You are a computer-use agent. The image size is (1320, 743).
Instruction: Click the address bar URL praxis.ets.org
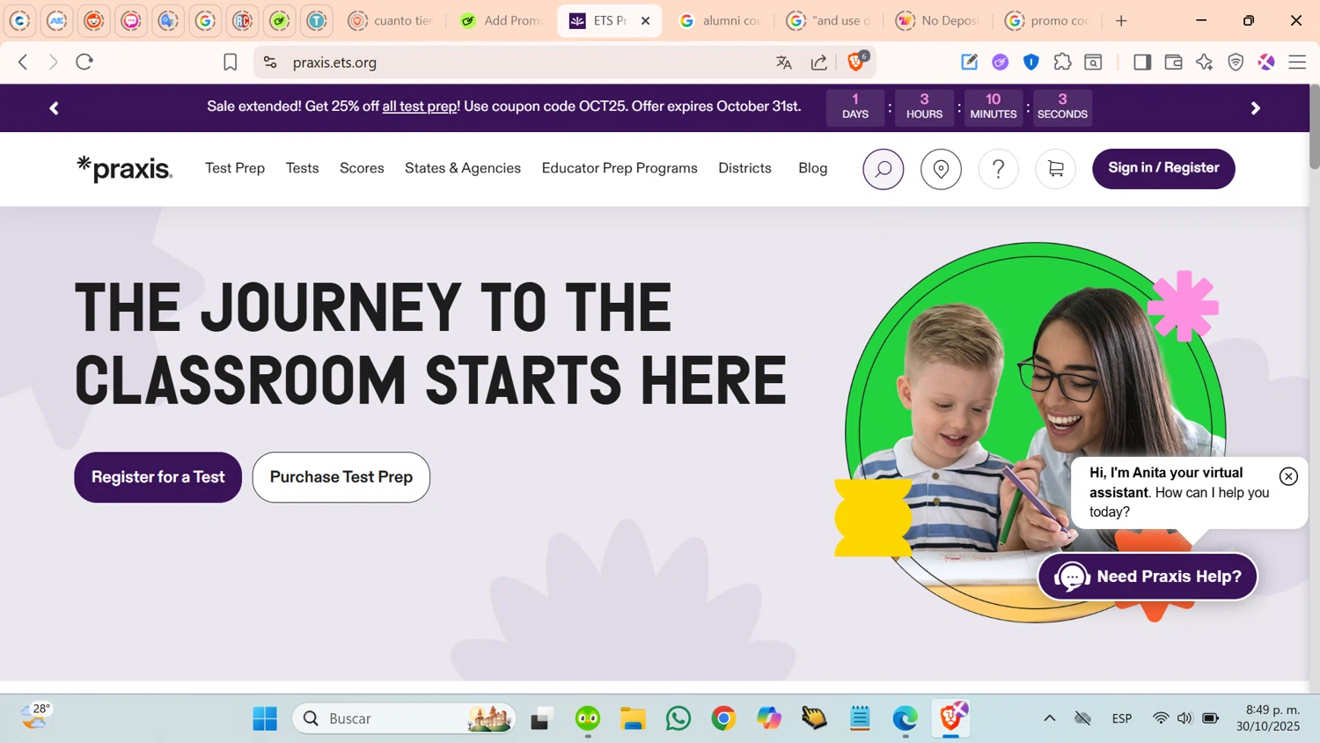click(x=334, y=63)
